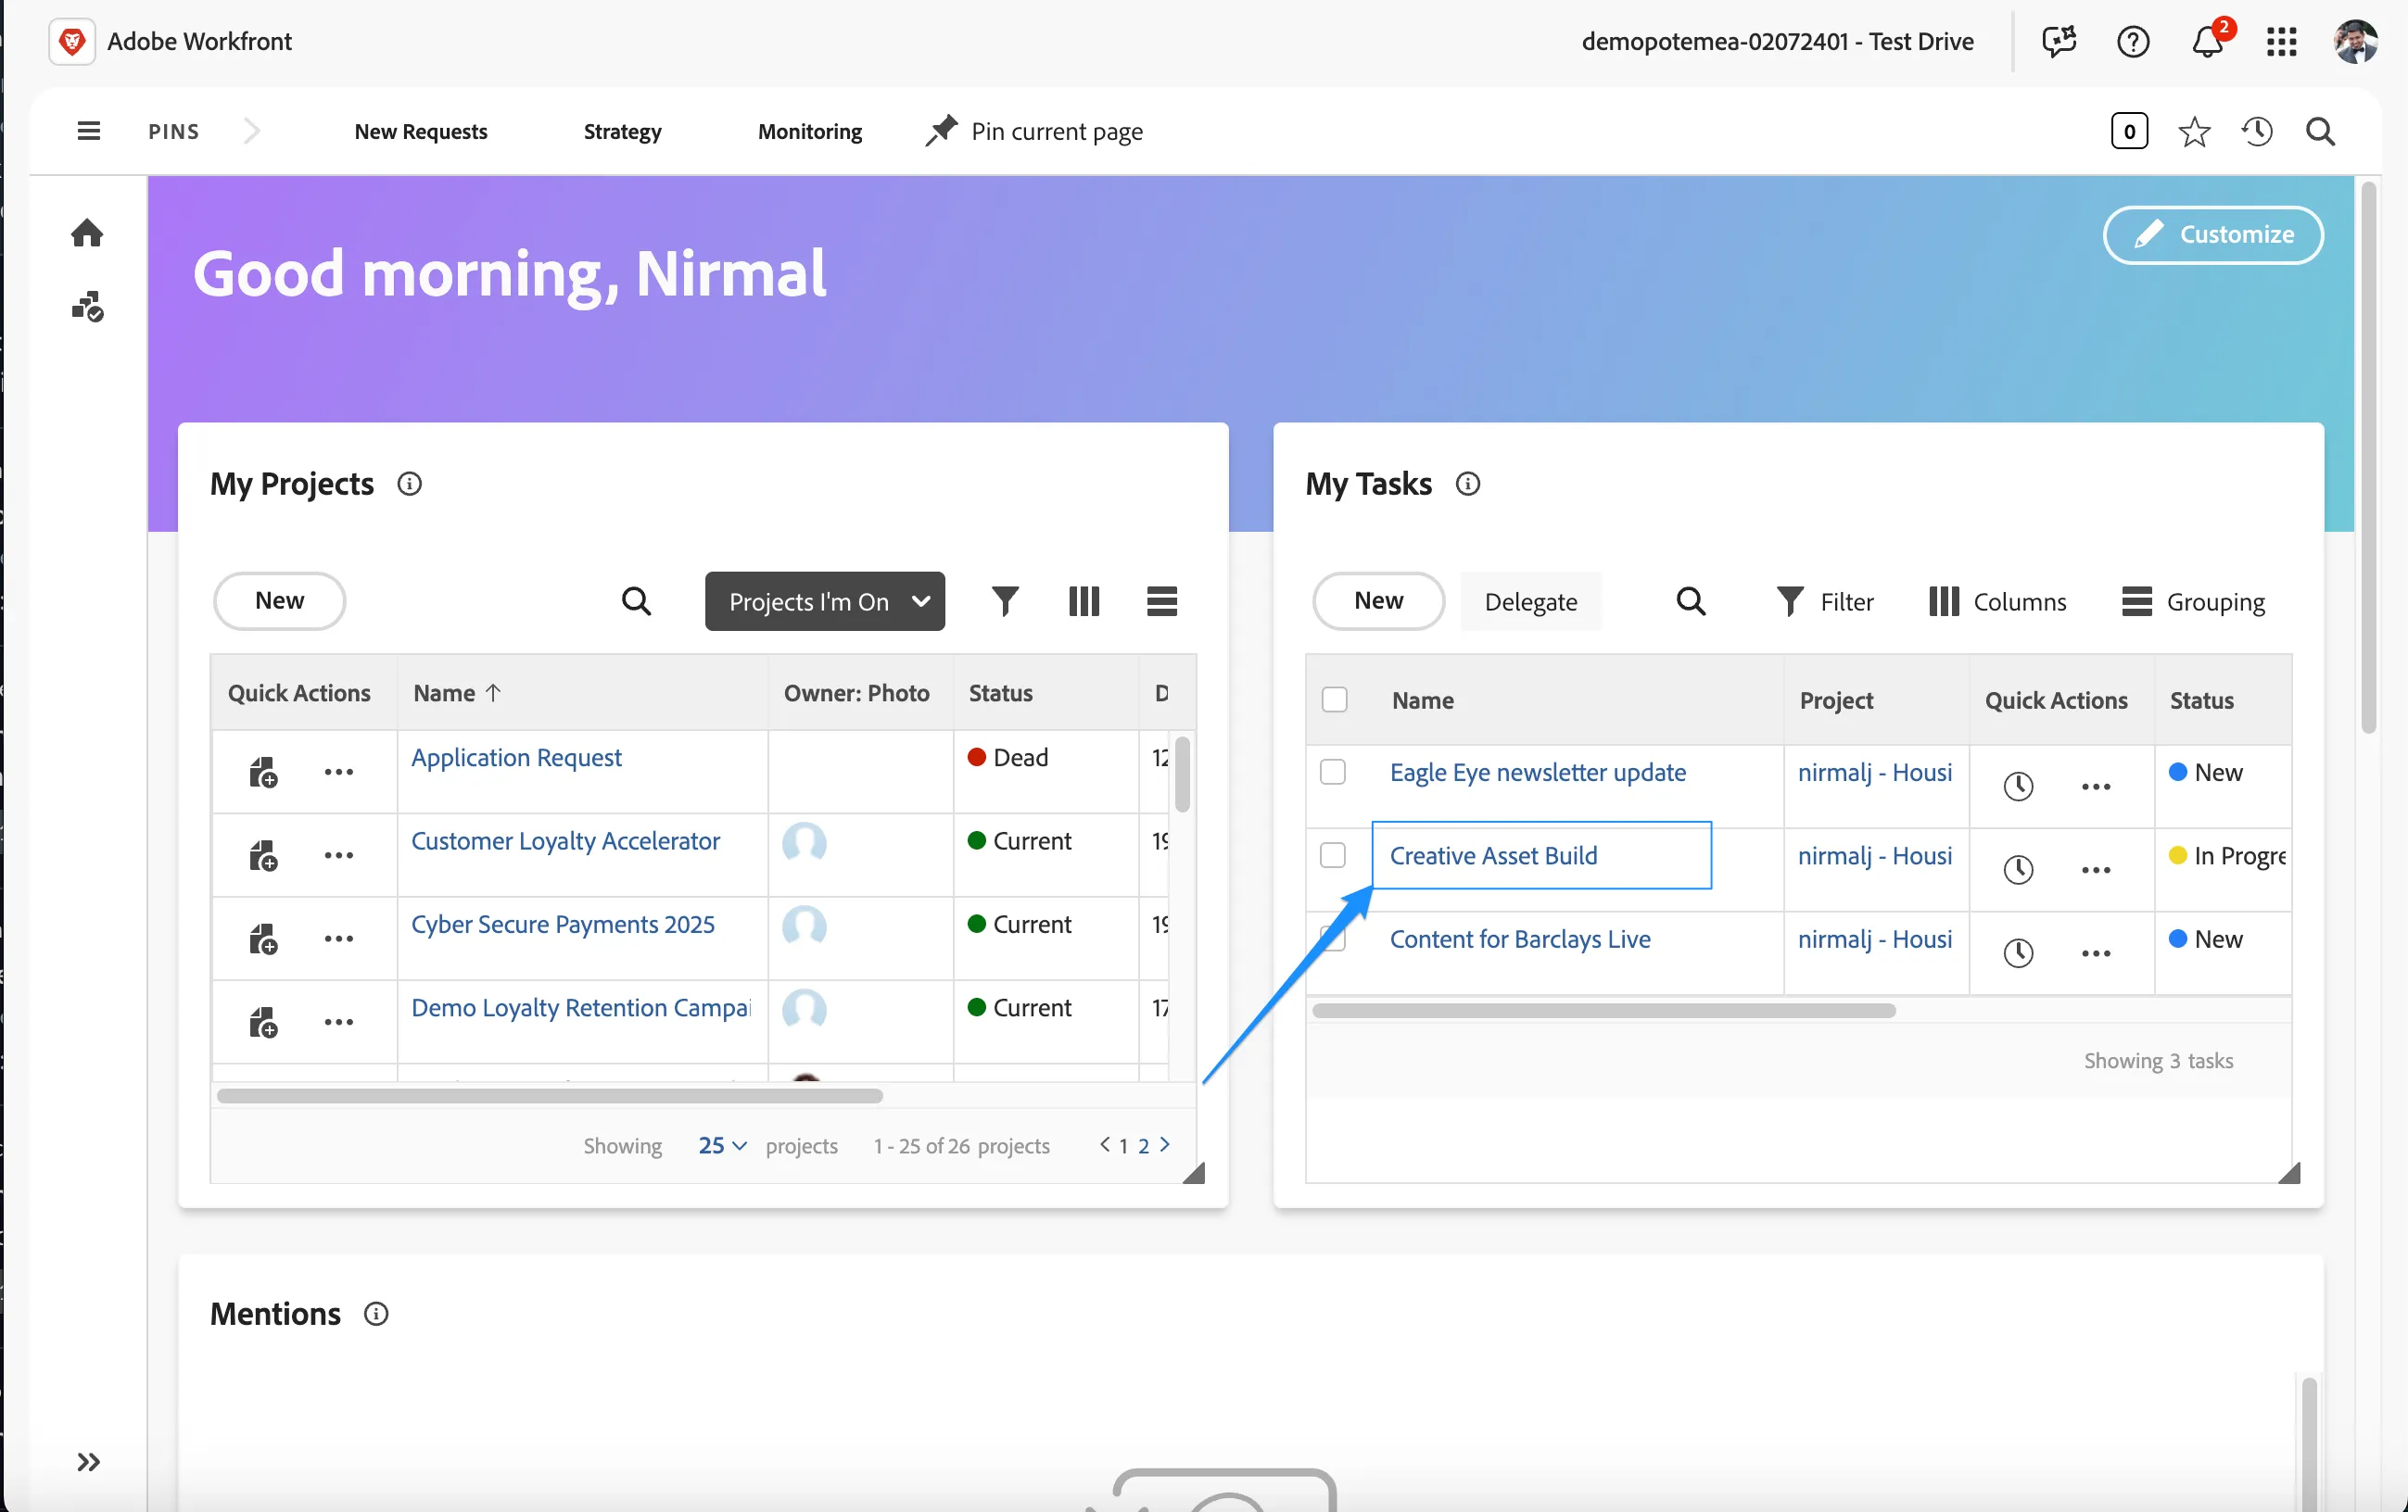Viewport: 2408px width, 1512px height.
Task: Search within My Projects list
Action: click(x=636, y=600)
